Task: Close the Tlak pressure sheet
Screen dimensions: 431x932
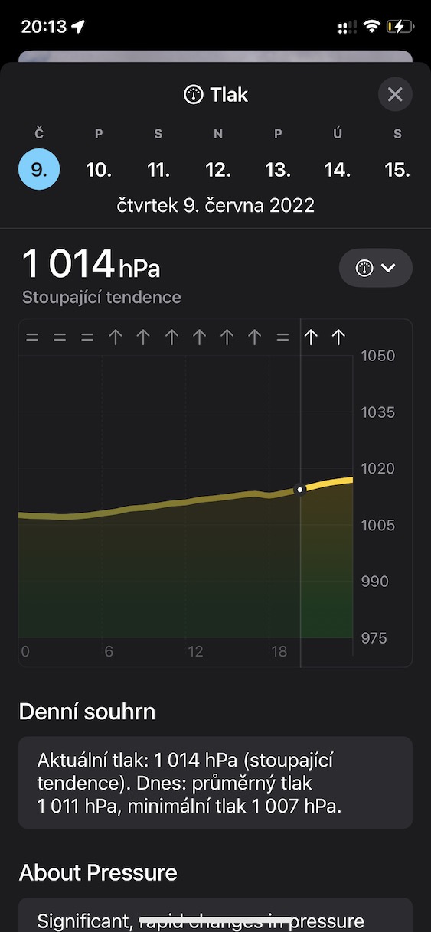Action: pyautogui.click(x=395, y=95)
